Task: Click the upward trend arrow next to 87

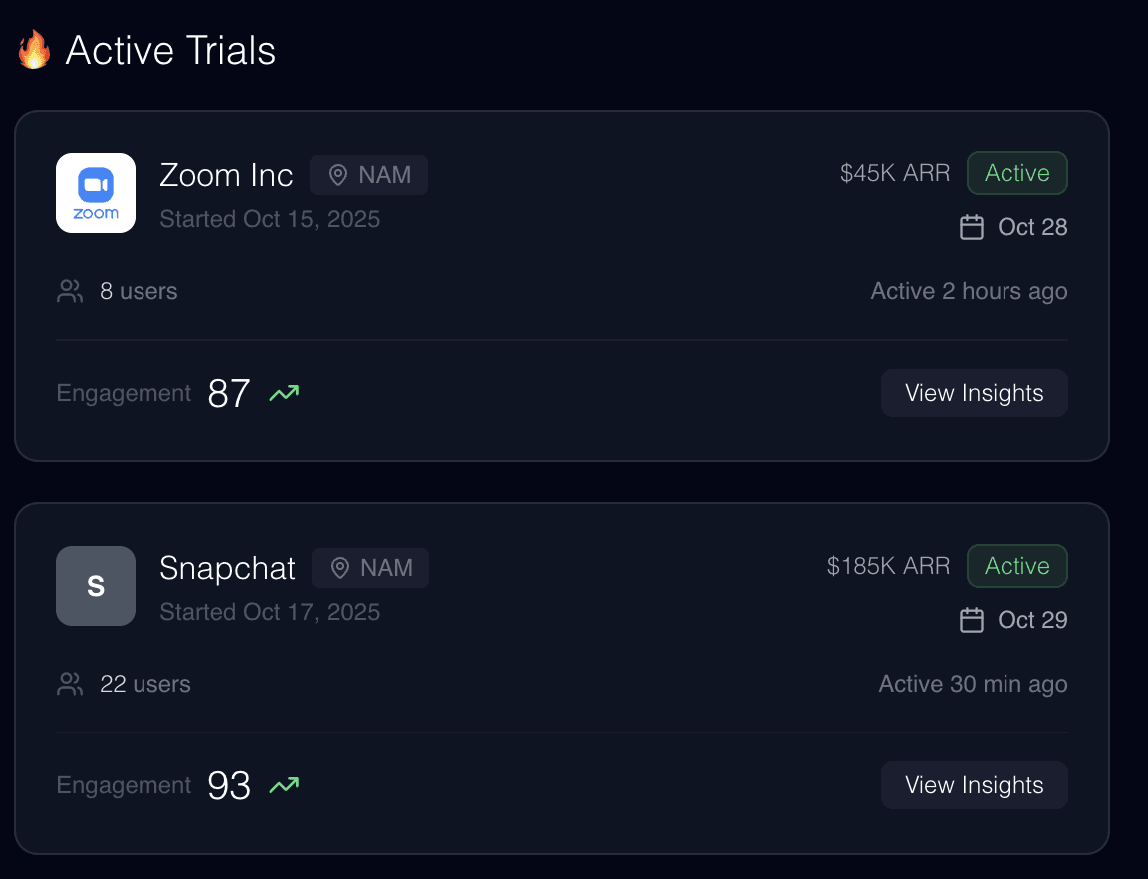Action: coord(284,394)
